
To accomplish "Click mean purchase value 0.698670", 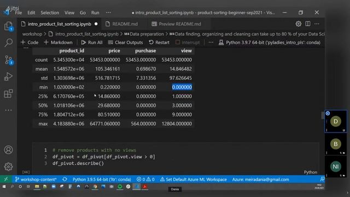I will pos(146,69).
